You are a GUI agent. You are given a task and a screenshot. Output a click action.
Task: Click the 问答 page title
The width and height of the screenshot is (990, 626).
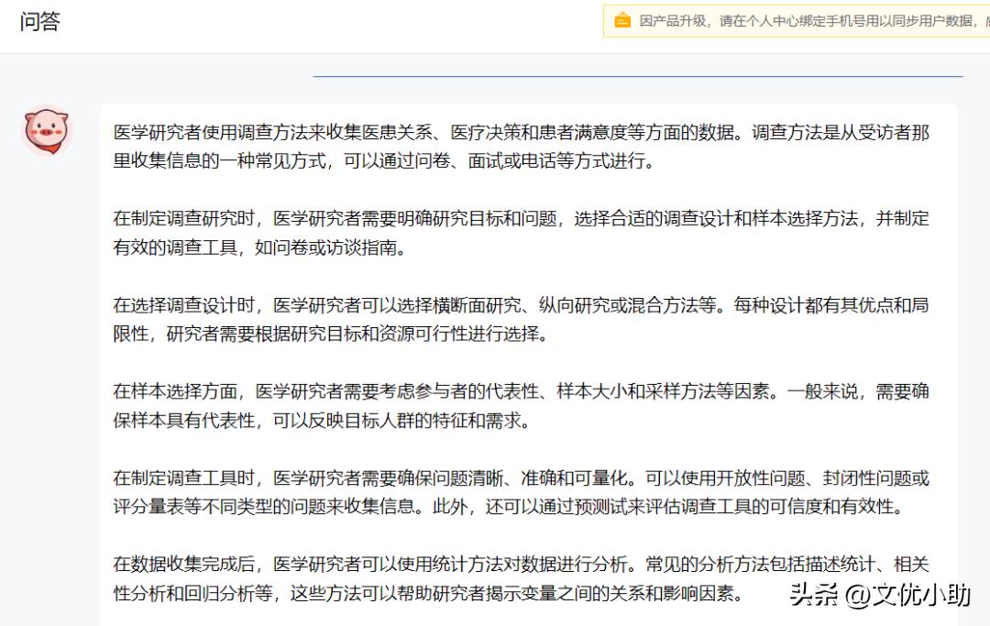(x=39, y=22)
